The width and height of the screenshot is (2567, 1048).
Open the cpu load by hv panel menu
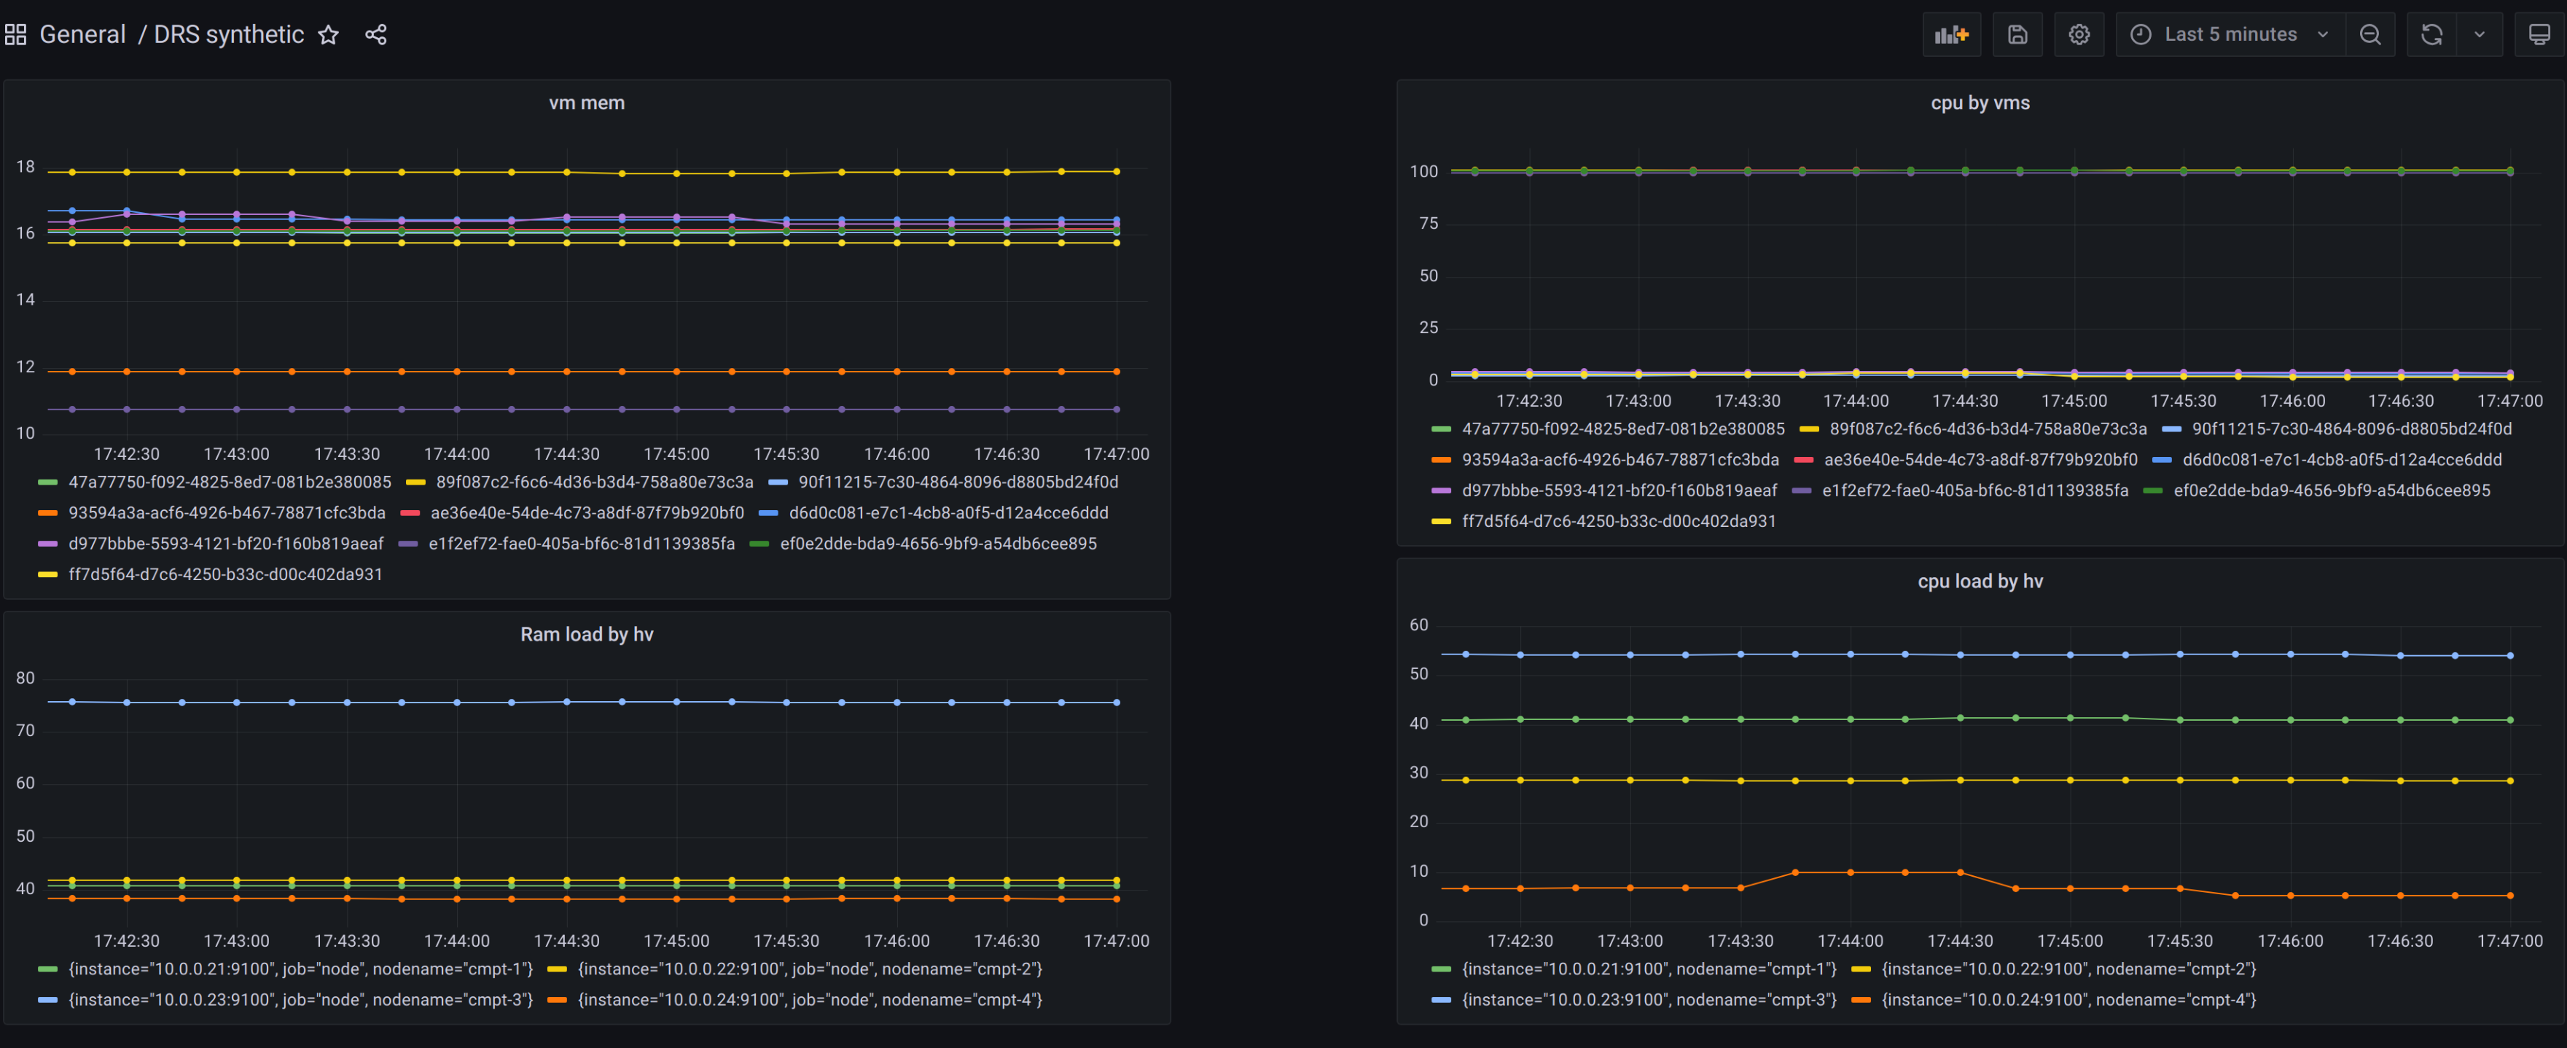coord(1979,581)
